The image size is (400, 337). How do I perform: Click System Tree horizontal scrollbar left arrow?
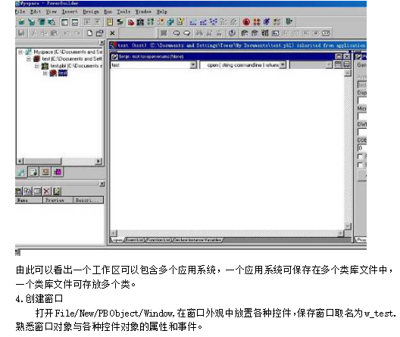[20, 161]
